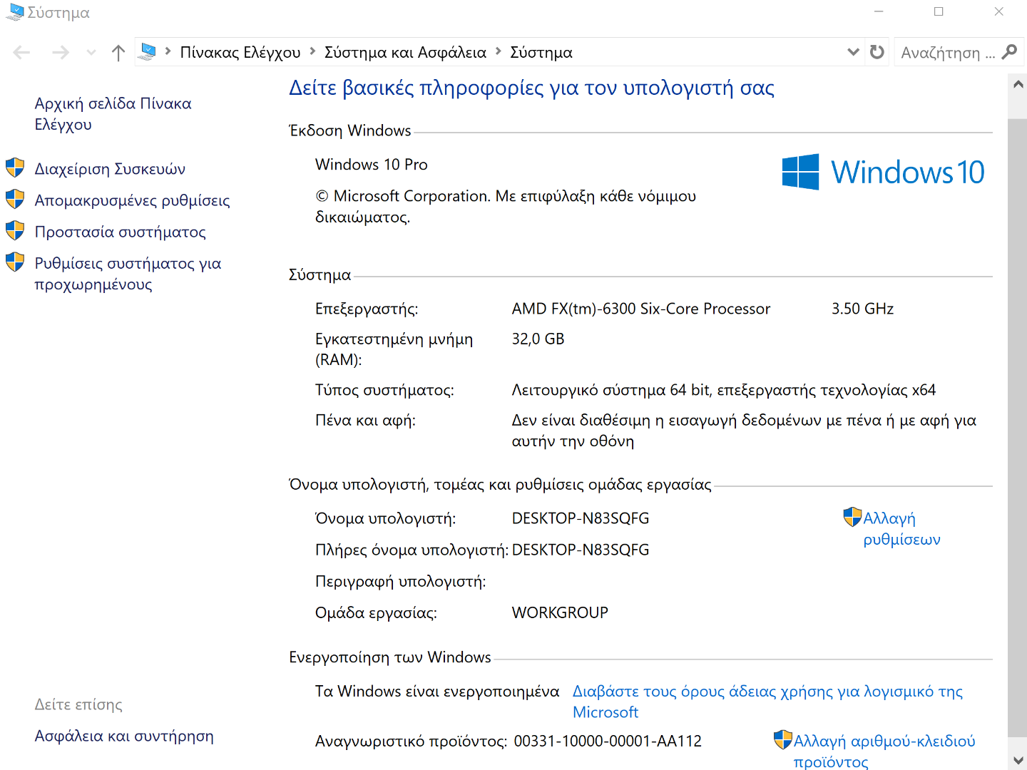
Task: Click the Back navigation arrow
Action: (x=22, y=52)
